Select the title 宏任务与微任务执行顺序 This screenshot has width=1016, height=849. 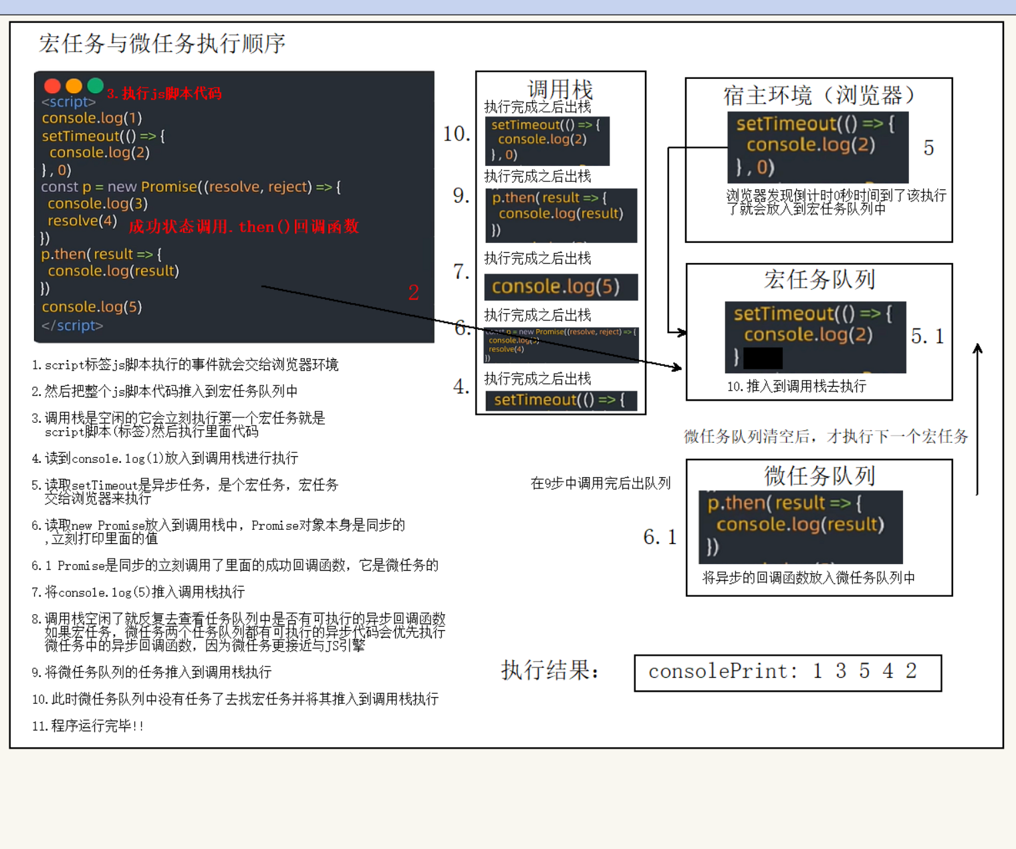coord(162,43)
